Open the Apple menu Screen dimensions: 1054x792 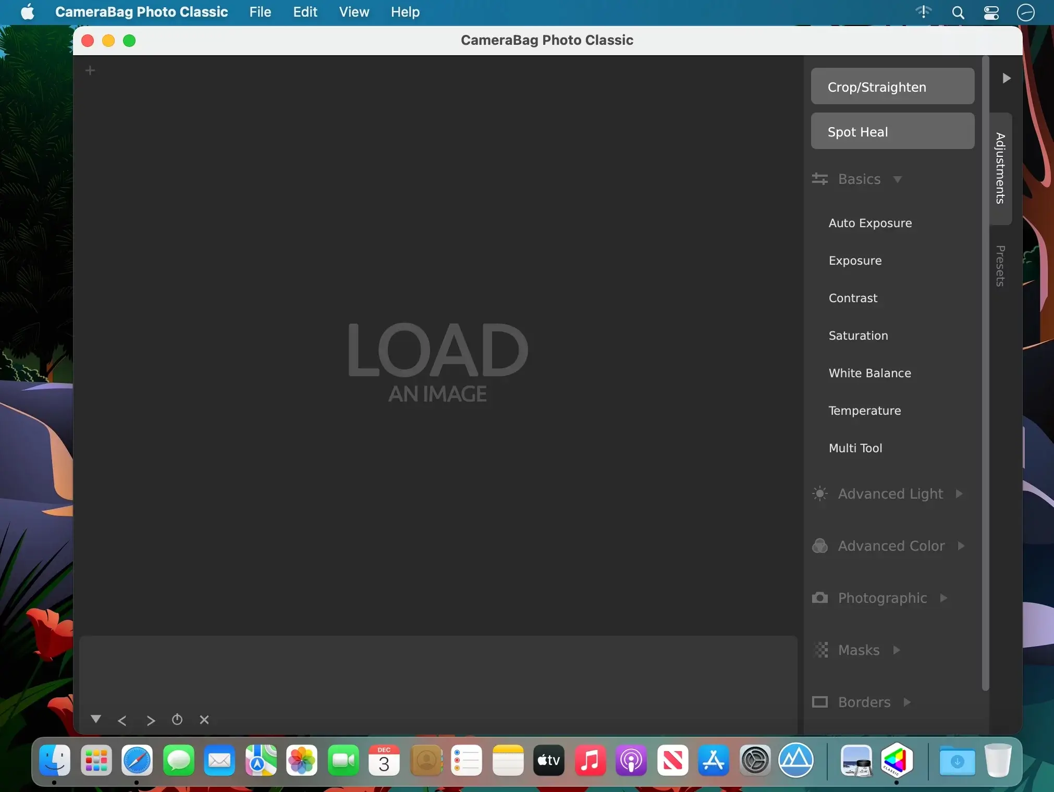pyautogui.click(x=28, y=12)
